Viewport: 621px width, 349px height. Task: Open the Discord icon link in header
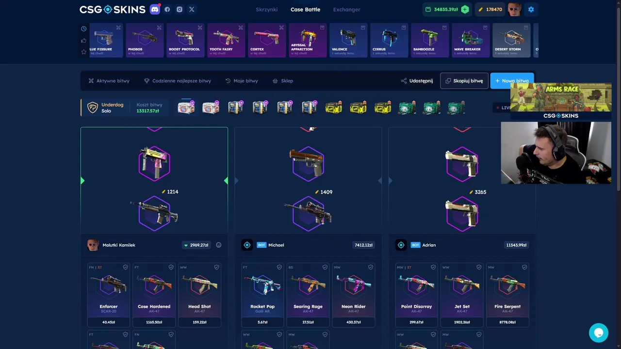(155, 9)
